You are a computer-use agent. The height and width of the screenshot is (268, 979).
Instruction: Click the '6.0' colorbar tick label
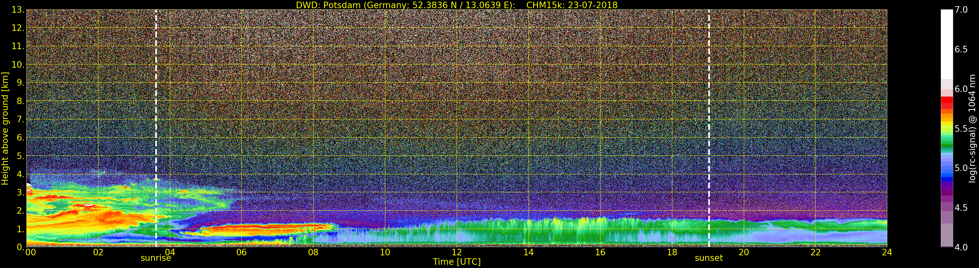961,89
